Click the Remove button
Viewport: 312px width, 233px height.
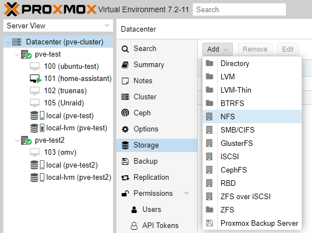255,49
